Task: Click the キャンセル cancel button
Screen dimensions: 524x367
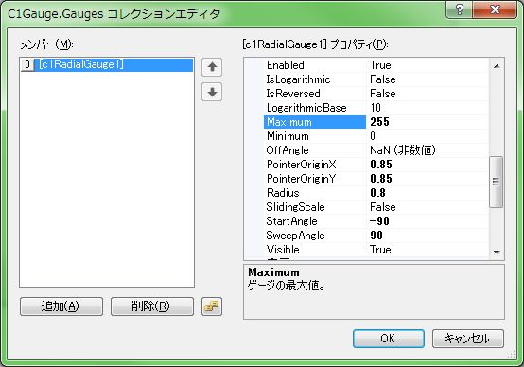Action: point(468,339)
